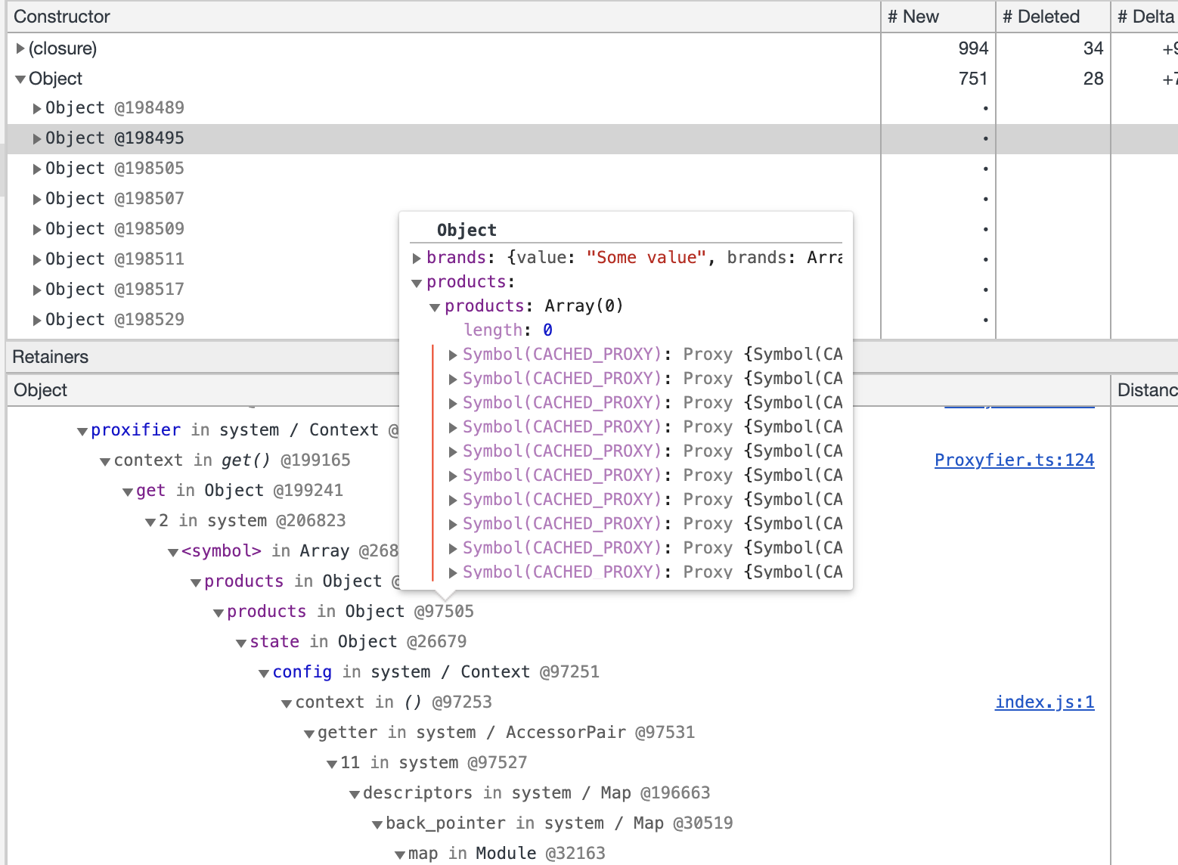Expand Object @198529 row
The height and width of the screenshot is (865, 1178).
pos(37,321)
